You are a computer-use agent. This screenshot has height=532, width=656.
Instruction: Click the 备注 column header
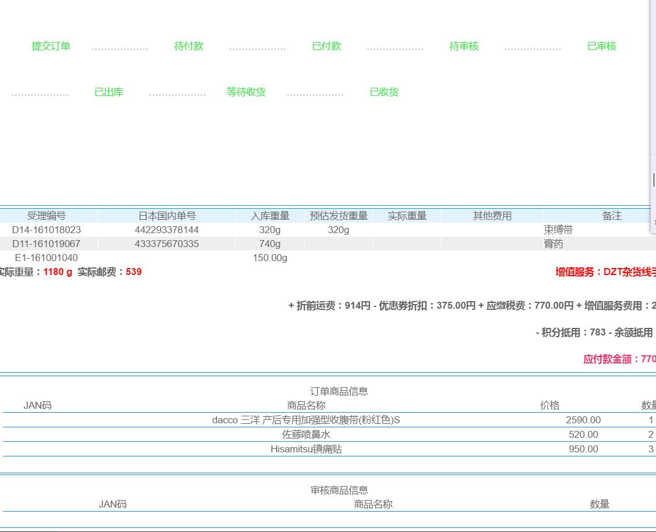click(612, 216)
